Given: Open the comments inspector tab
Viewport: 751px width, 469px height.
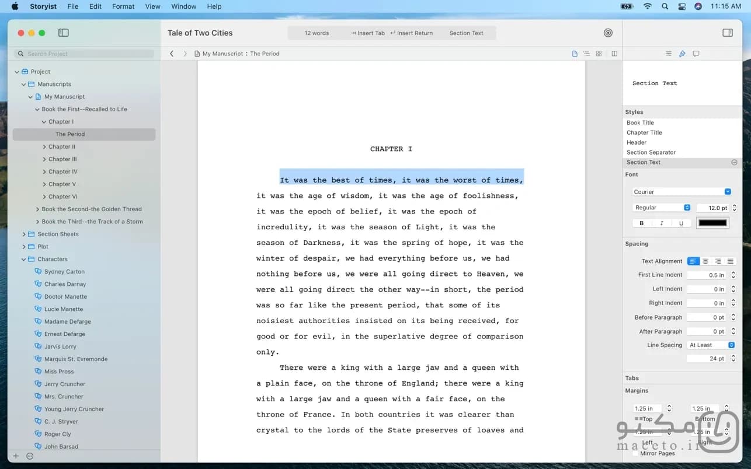Looking at the screenshot, I should tap(696, 54).
